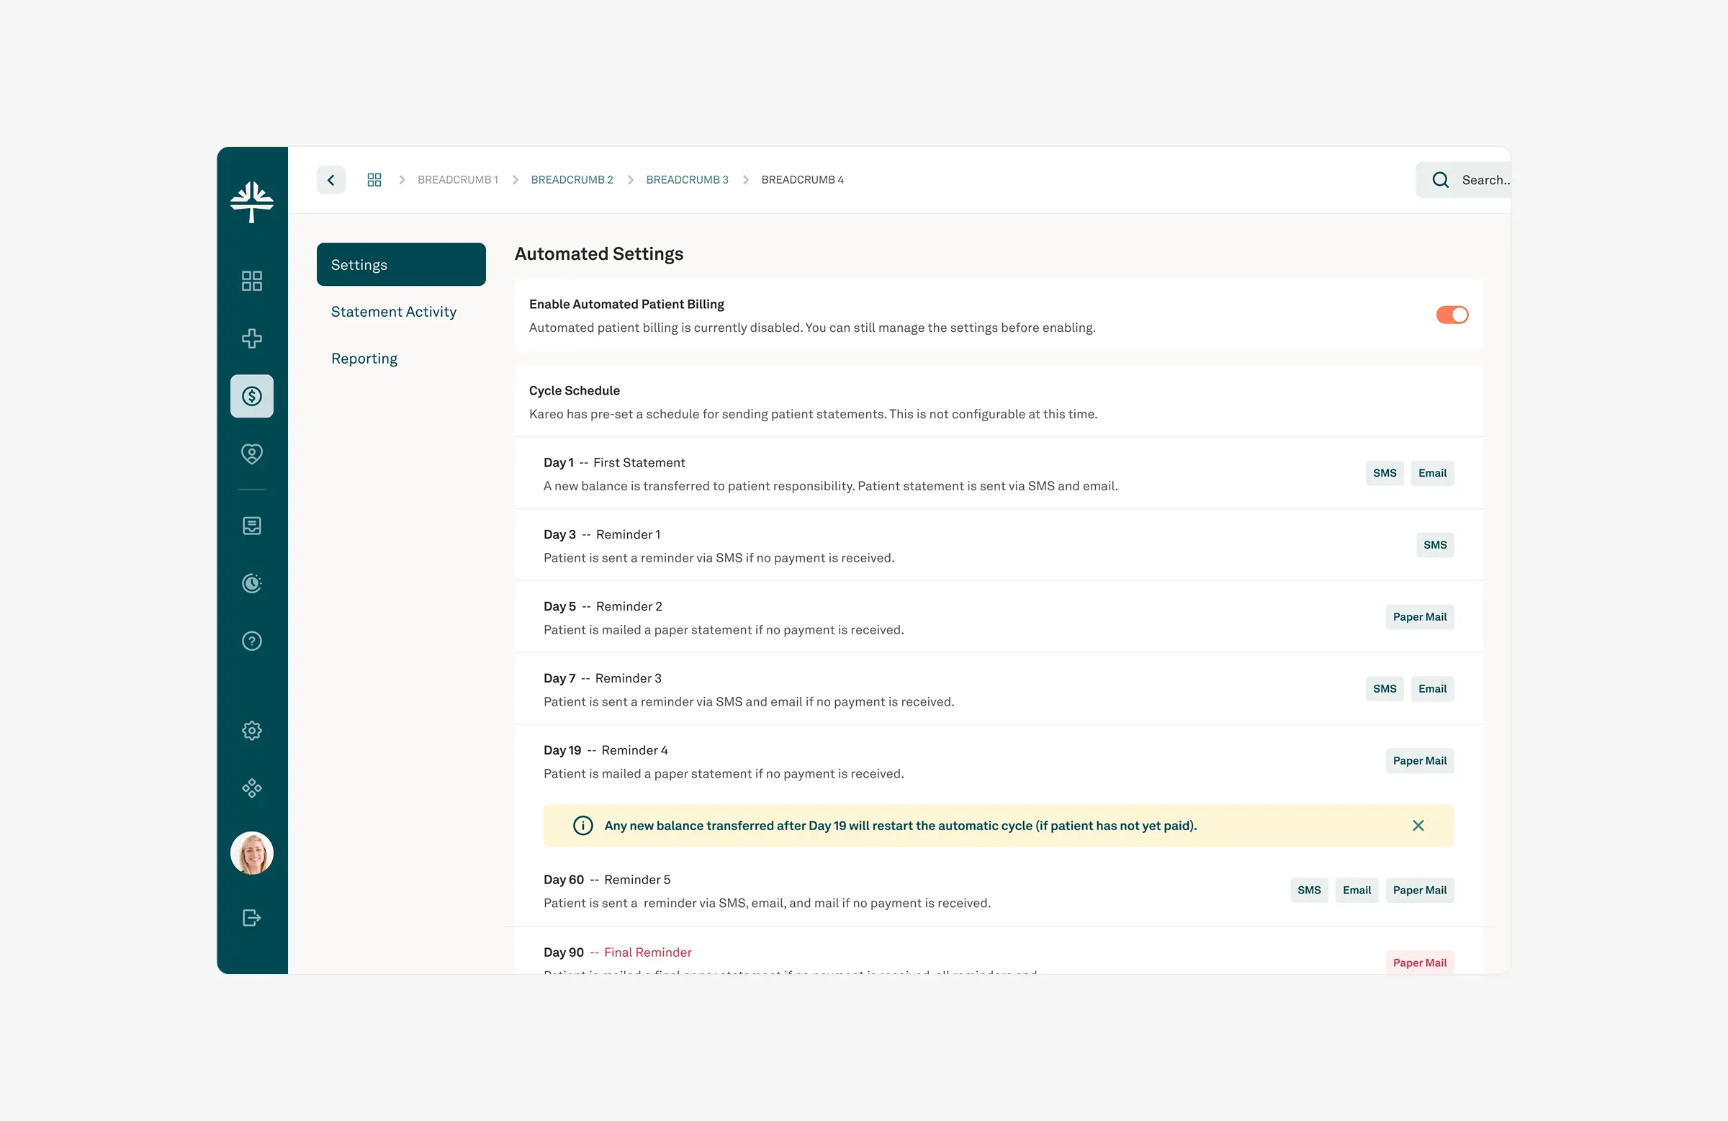
Task: Open Statement Activity tab
Action: point(394,312)
